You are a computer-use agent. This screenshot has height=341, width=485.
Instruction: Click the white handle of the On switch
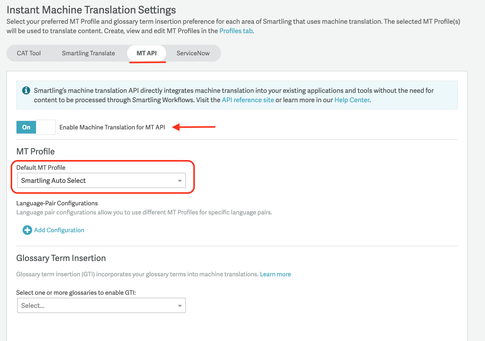[46, 127]
